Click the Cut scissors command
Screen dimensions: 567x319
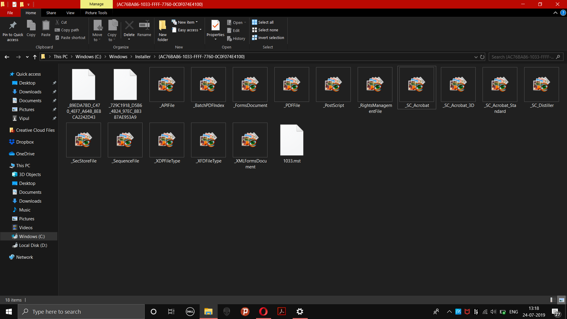coord(61,22)
